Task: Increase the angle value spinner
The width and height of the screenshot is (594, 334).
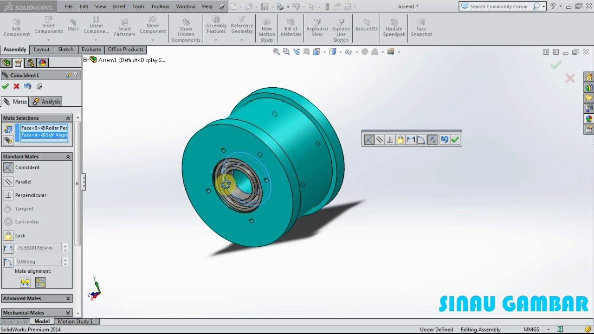Action: tap(65, 259)
